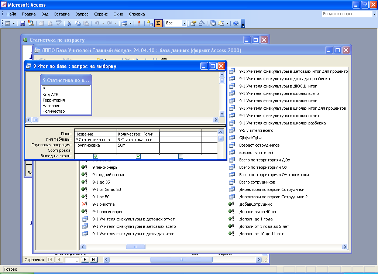The image size is (378, 274).
Task: Click the File Search toolbar icon
Action: (x=31, y=23)
